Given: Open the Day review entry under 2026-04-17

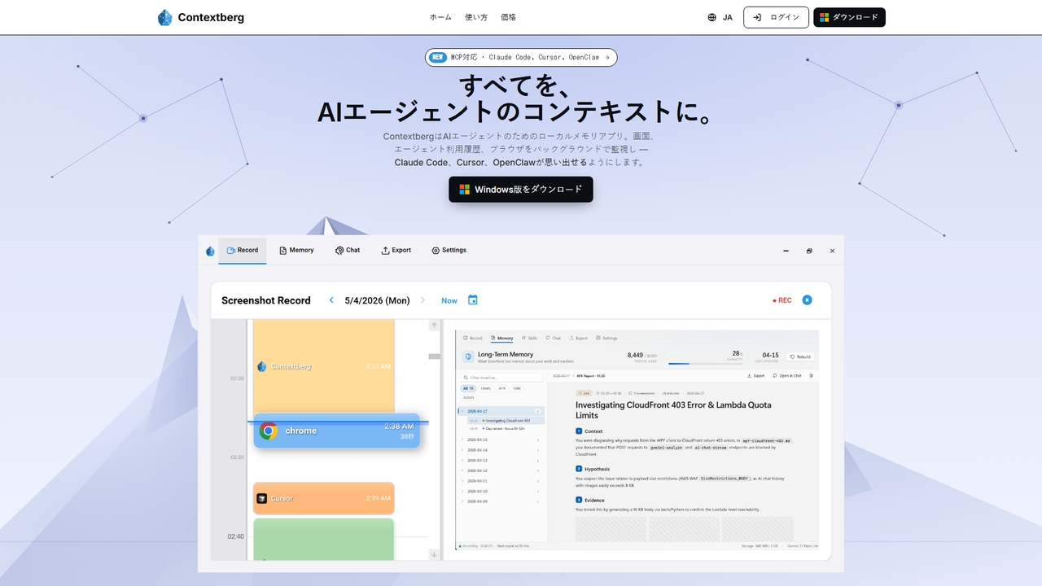Looking at the screenshot, I should [x=506, y=428].
